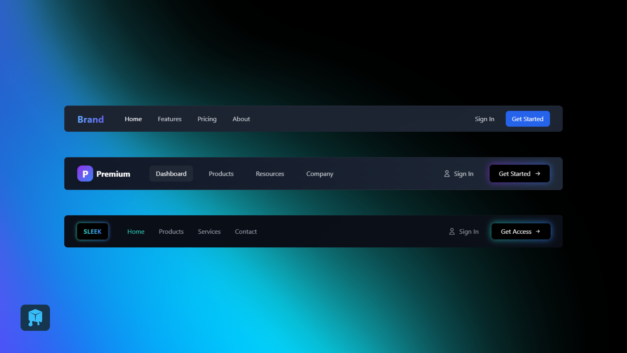This screenshot has width=627, height=353.
Task: Click the Sign In user icon in Premium navbar
Action: click(x=446, y=173)
